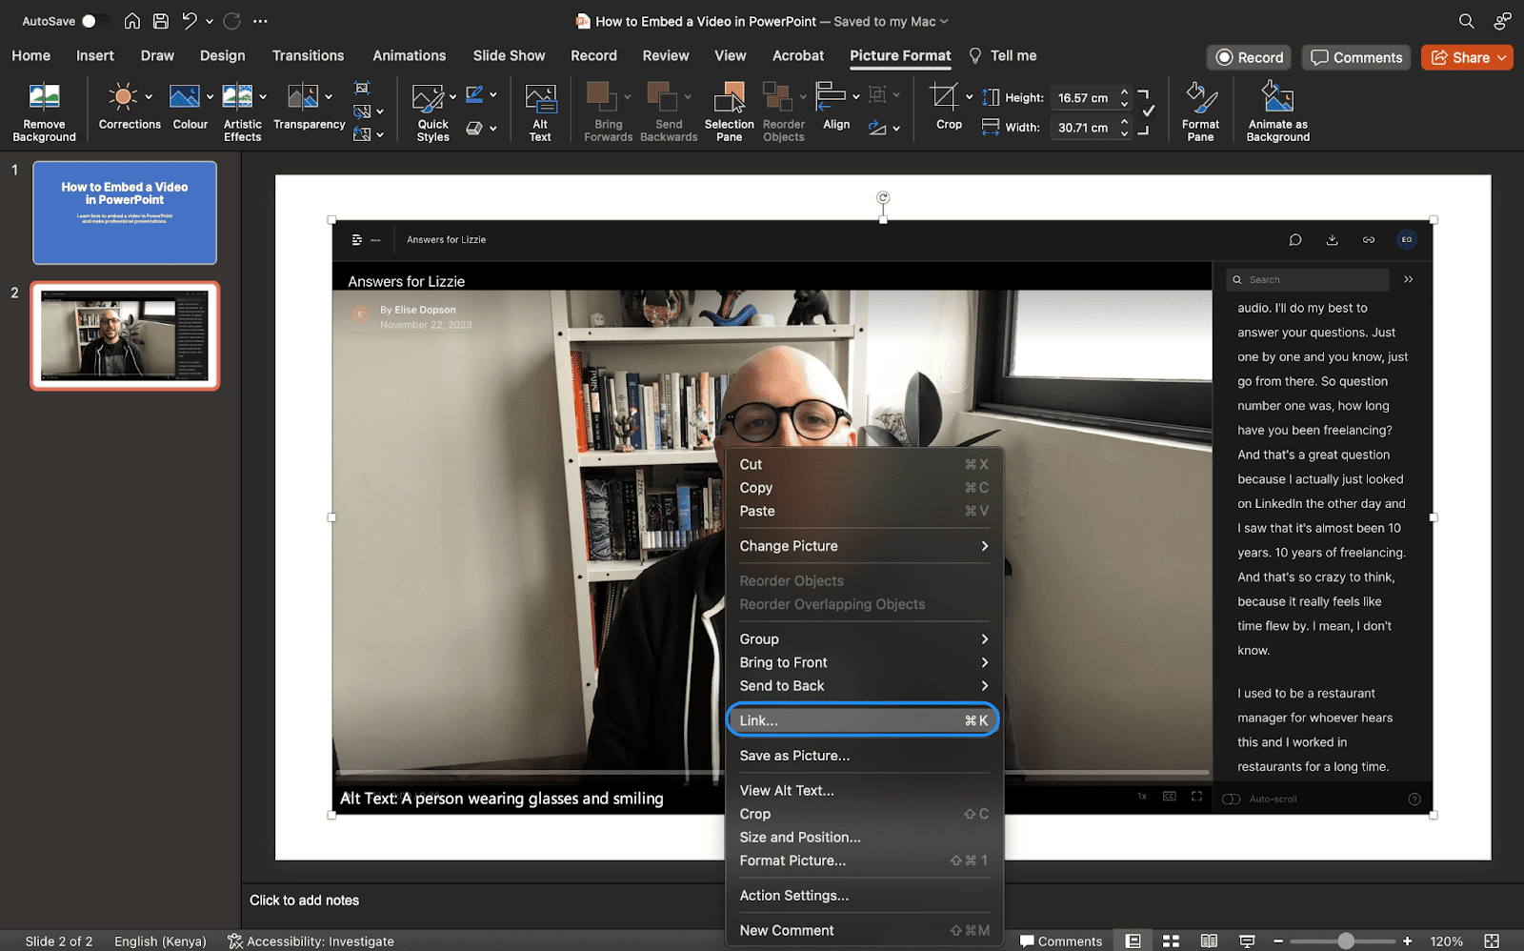The height and width of the screenshot is (951, 1524).
Task: Click zoom in plus button
Action: (1407, 941)
